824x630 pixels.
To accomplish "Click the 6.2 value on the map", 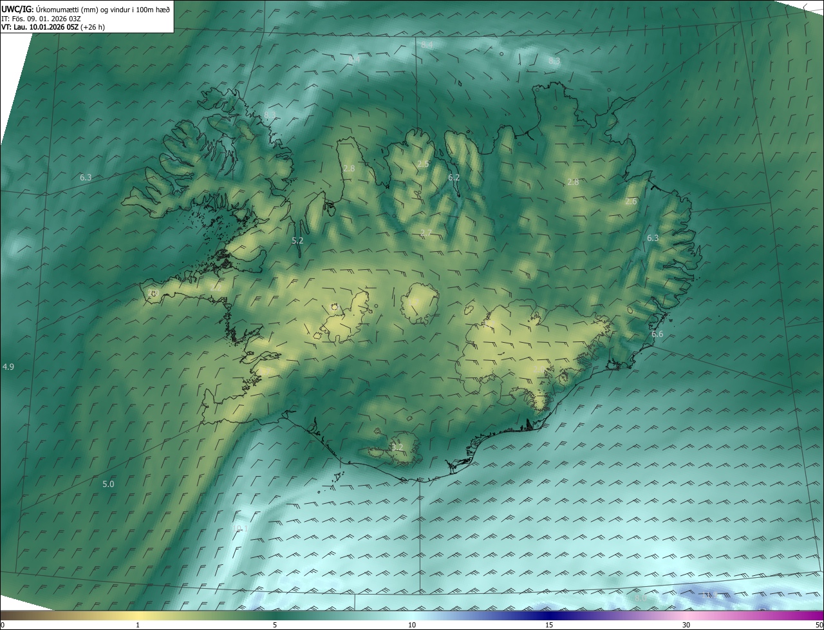I will (454, 177).
